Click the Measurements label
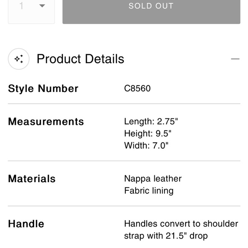The height and width of the screenshot is (248, 248). [46, 121]
